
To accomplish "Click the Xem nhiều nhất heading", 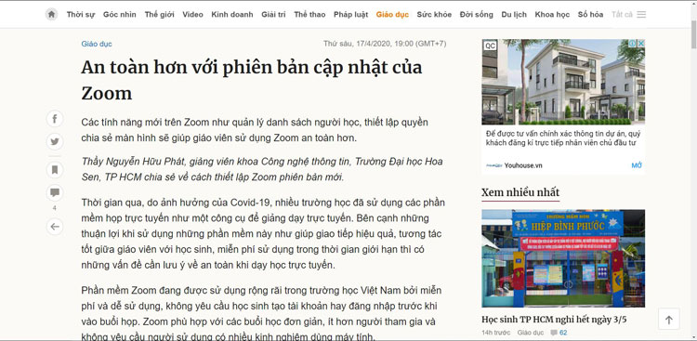I will click(520, 192).
